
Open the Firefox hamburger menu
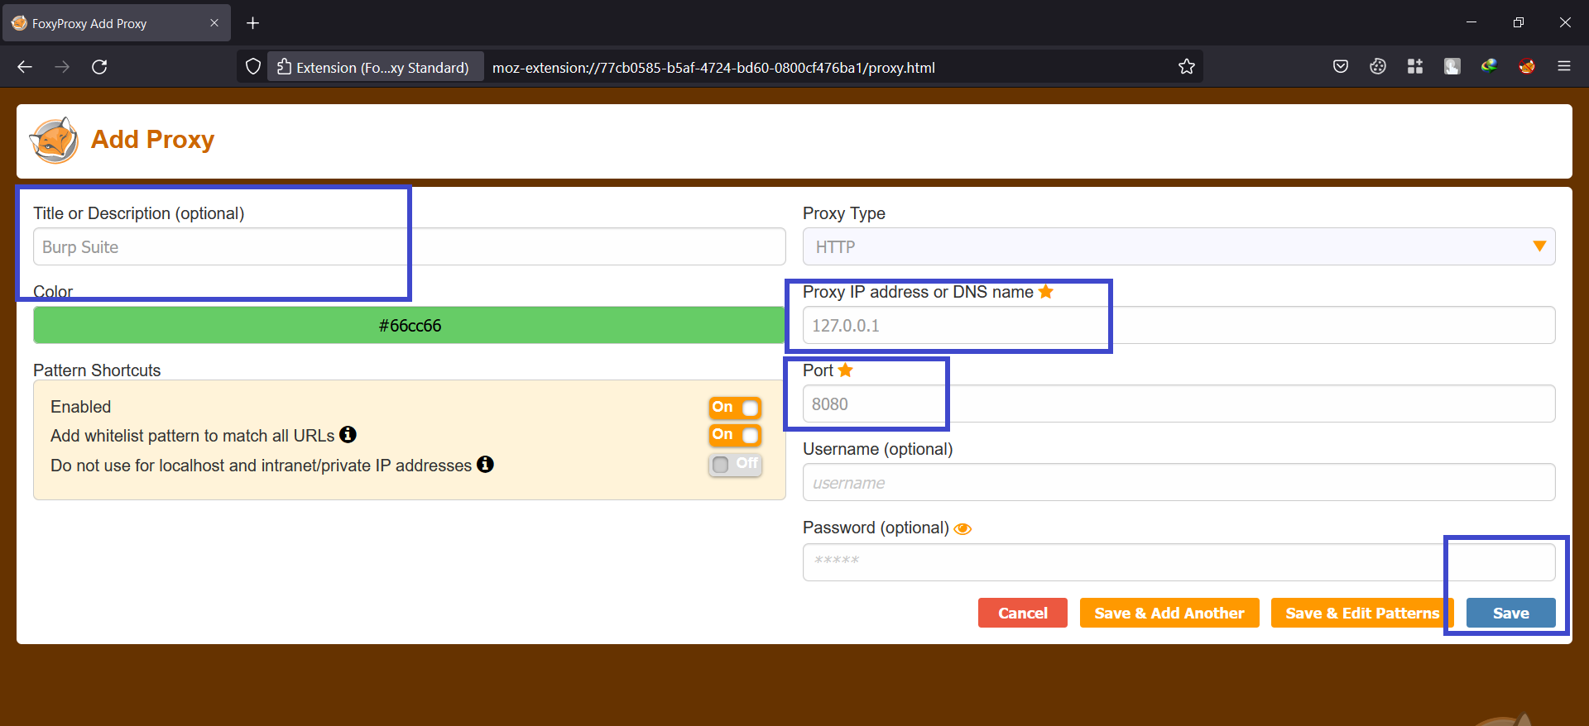click(x=1564, y=67)
